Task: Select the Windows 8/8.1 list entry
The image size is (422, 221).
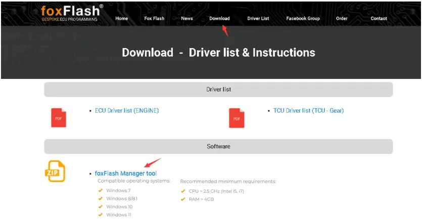Action: tap(122, 198)
